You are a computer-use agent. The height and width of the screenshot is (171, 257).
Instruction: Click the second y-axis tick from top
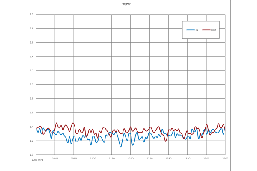(x=31, y=29)
